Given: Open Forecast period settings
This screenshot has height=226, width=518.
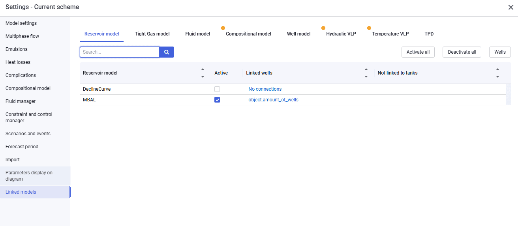Looking at the screenshot, I should 35,147.
